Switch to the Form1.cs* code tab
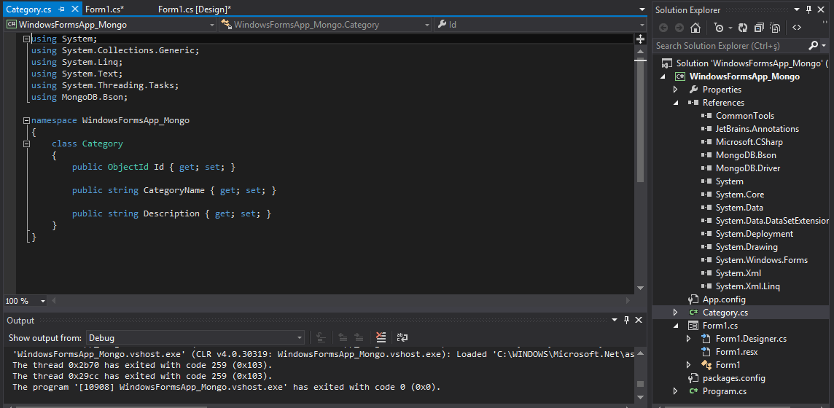The image size is (834, 408). [x=104, y=9]
